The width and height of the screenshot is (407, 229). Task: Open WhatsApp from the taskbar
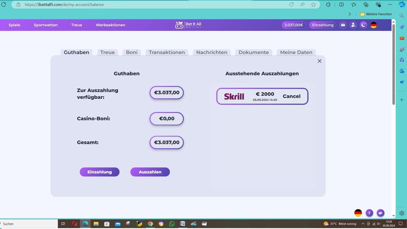pyautogui.click(x=172, y=224)
